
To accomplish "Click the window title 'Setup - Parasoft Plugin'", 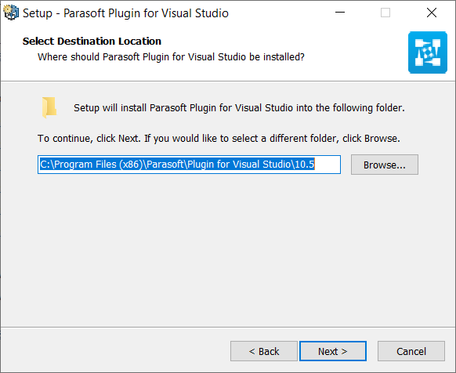I will 125,13.
